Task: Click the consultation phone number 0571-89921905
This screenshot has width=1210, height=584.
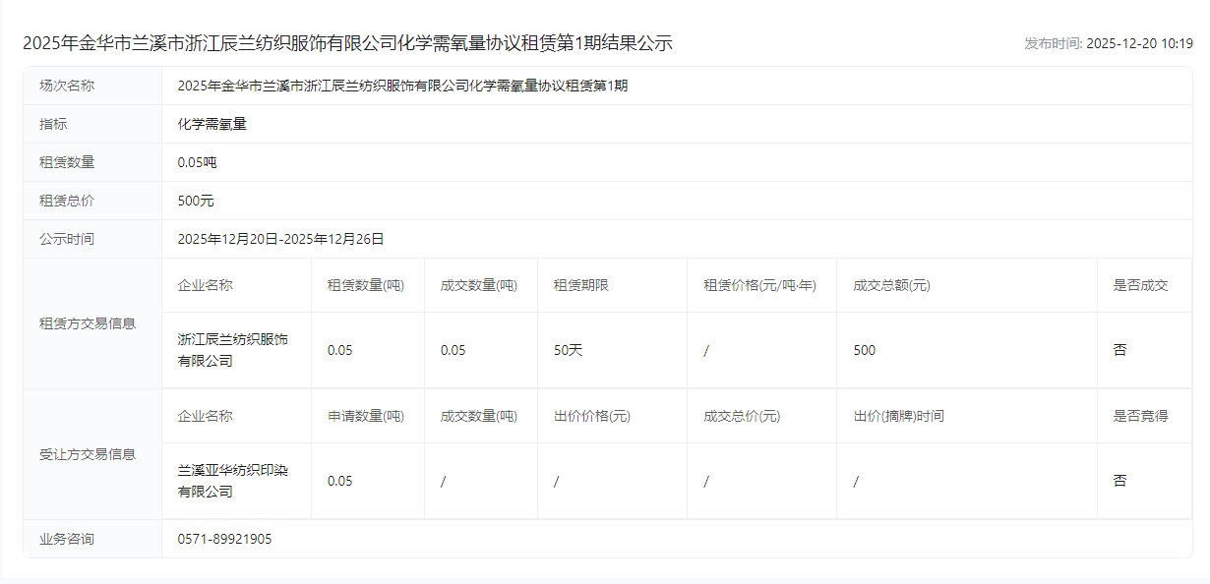Action: (x=224, y=539)
